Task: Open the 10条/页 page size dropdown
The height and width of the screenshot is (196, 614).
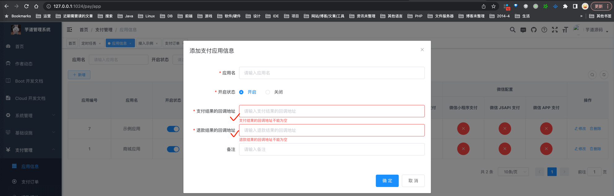Action: [x=513, y=172]
